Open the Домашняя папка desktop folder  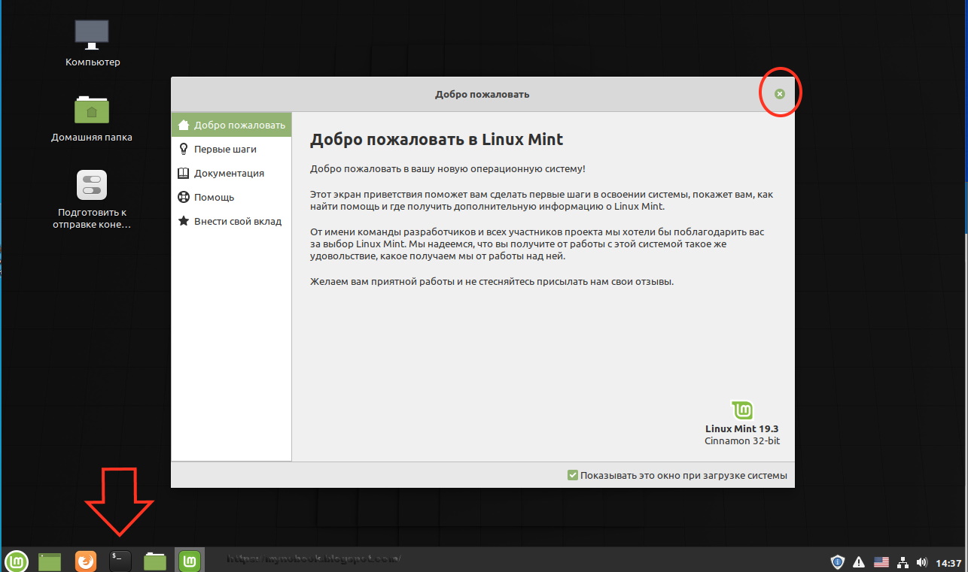92,119
